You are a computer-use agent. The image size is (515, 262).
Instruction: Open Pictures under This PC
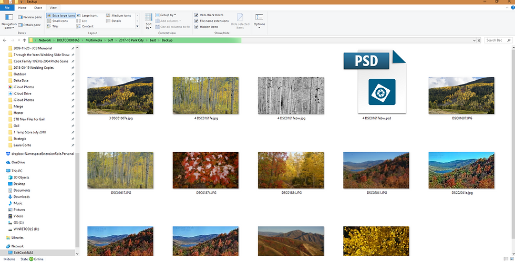tap(17, 209)
